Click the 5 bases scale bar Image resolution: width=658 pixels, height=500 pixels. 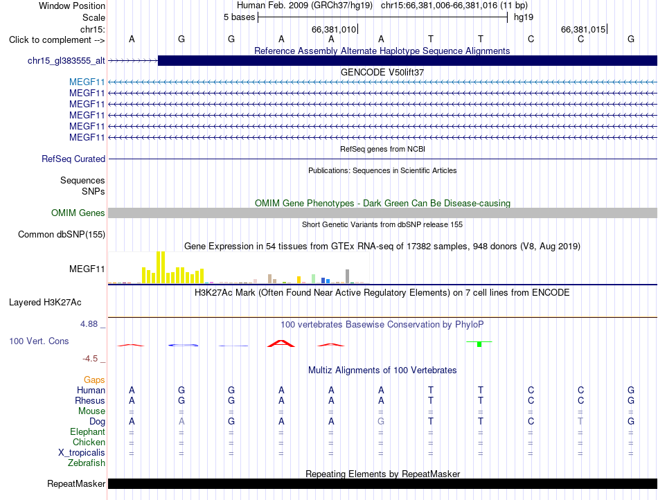383,17
